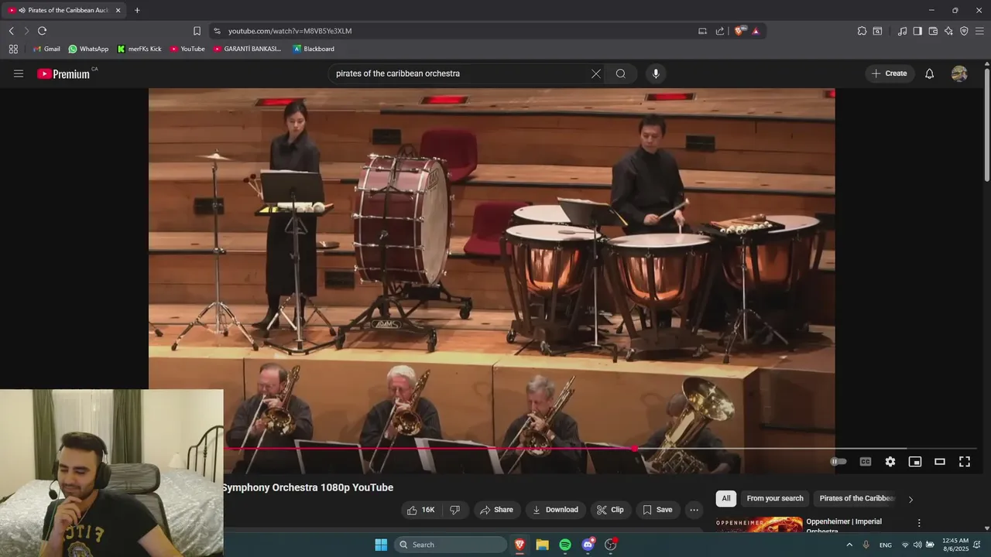Open the site information icon

[217, 31]
